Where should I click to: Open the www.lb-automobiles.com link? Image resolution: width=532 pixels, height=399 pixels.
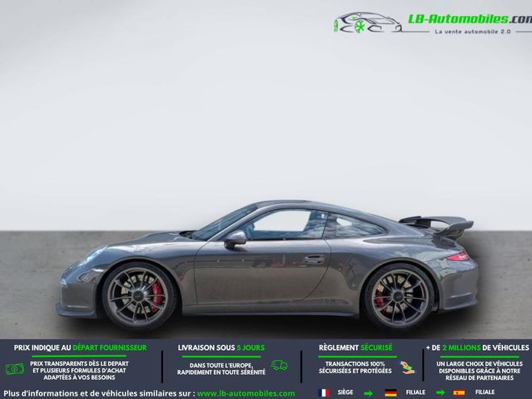pyautogui.click(x=246, y=393)
